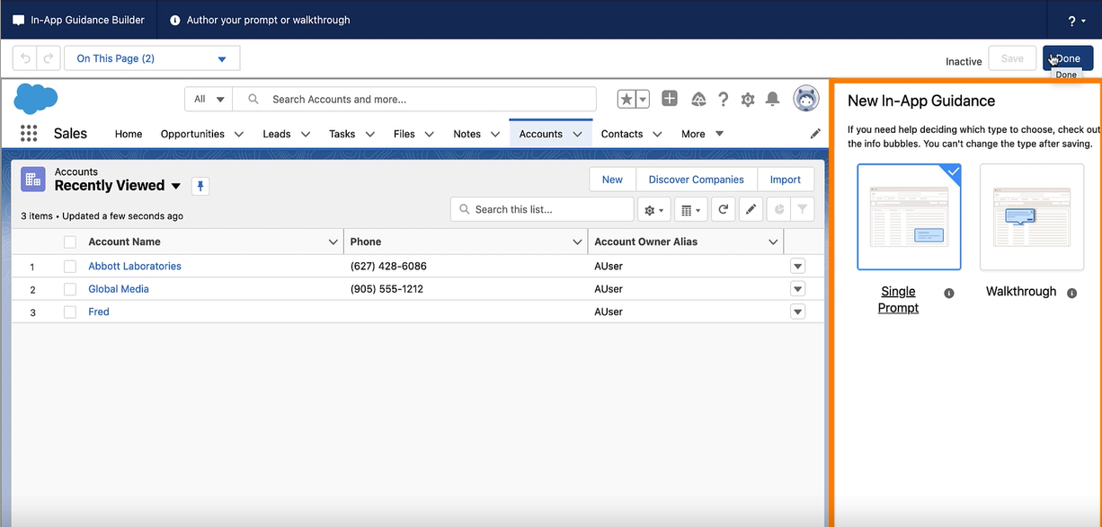Pin the Recently Viewed list
This screenshot has height=527, width=1102.
pyautogui.click(x=200, y=186)
